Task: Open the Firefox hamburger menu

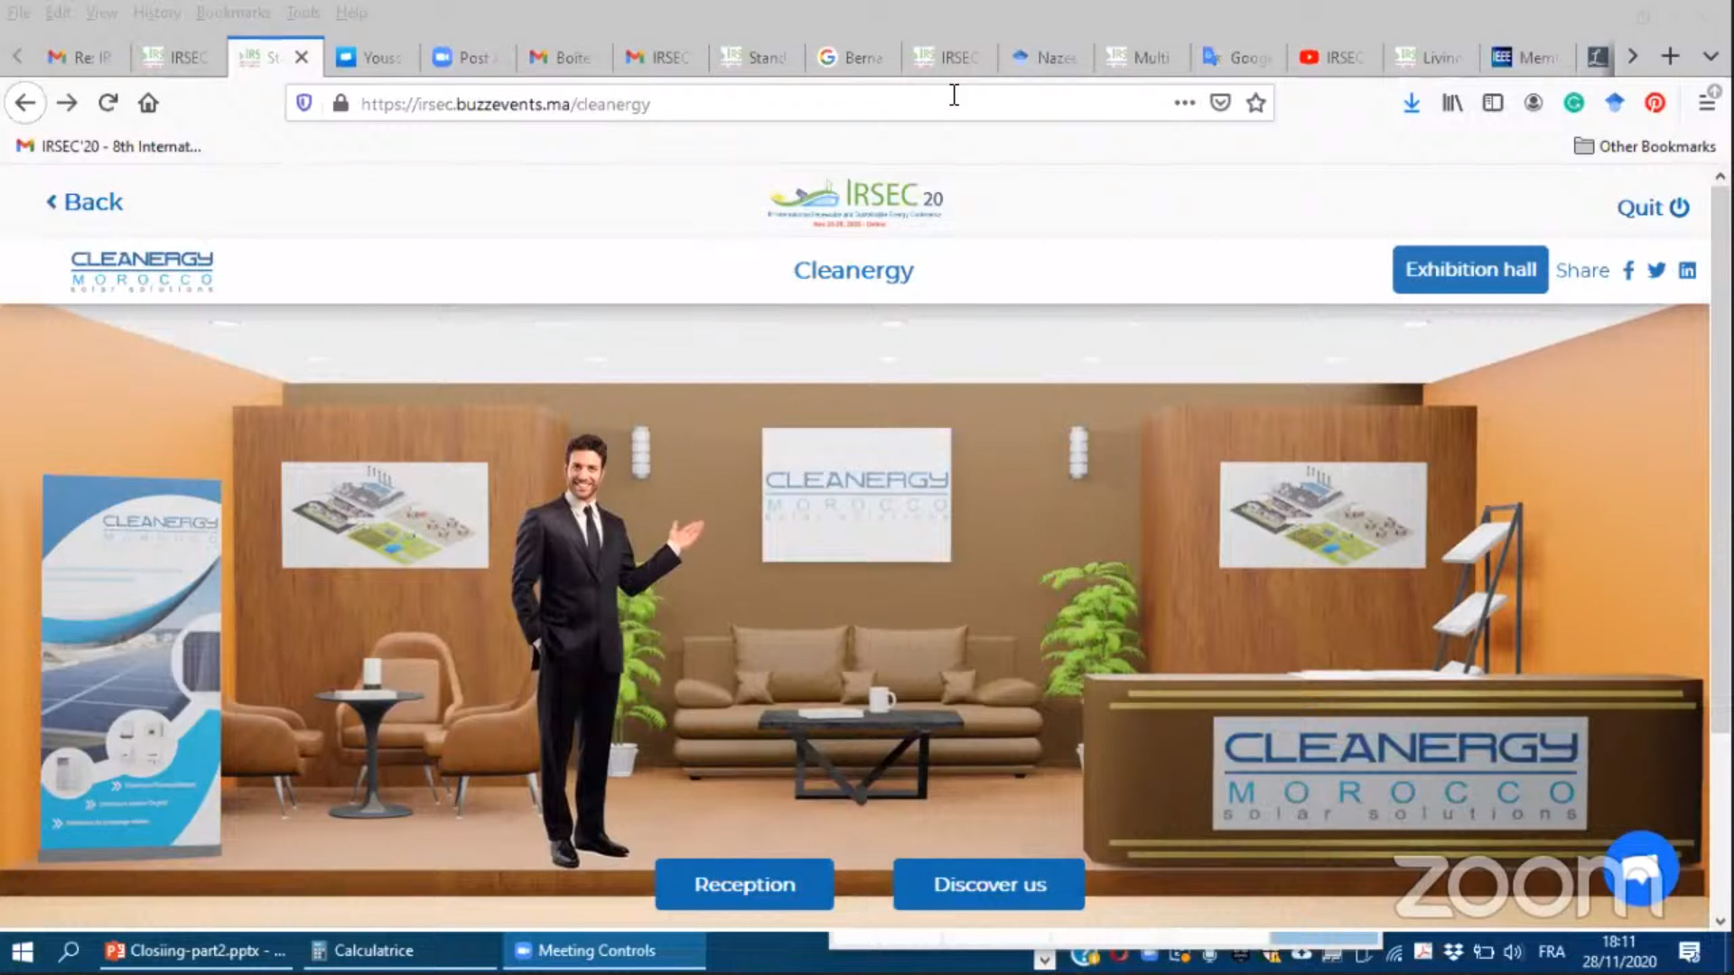Action: [1707, 101]
